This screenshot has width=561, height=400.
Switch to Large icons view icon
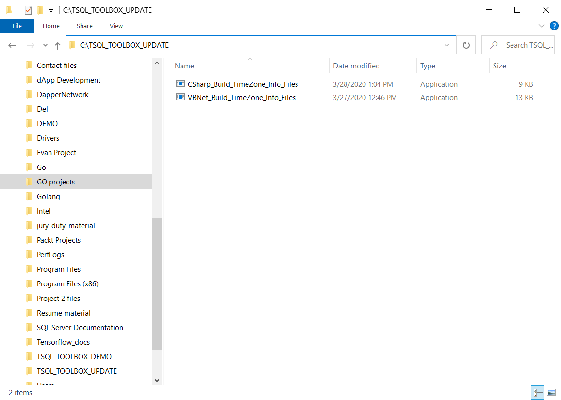[551, 393]
